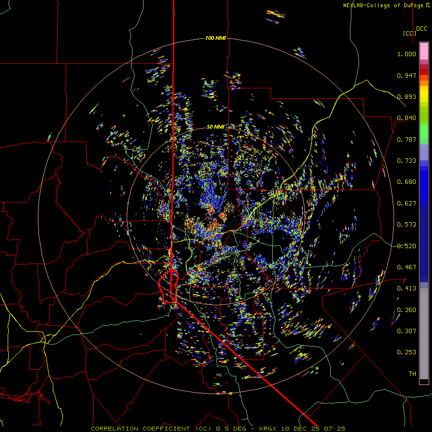This screenshot has width=432, height=432.
Task: Click the DCC label above the color scale
Action: coord(421,29)
